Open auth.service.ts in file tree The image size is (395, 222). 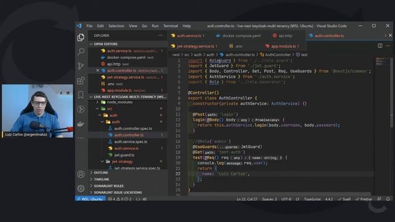128,149
